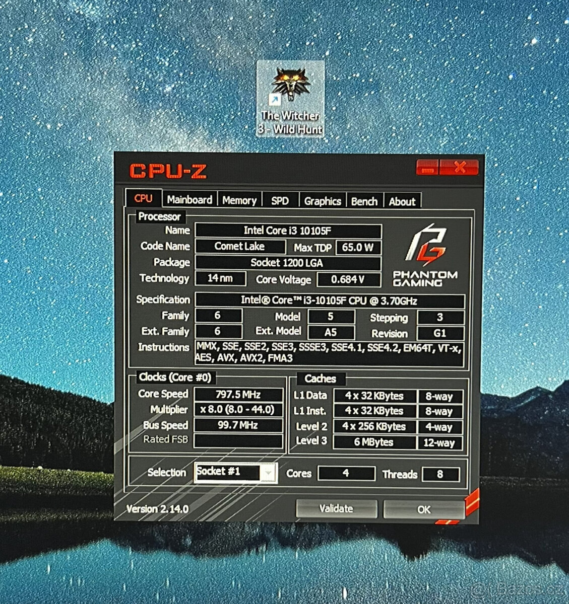Select the Specification field with CPU @ 3.70GHz
Viewport: 569px width, 604px height.
[x=330, y=299]
